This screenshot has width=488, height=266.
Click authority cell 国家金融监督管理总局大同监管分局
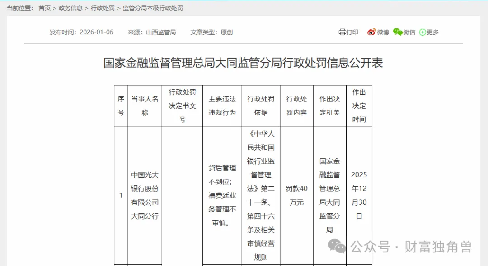tap(329, 196)
